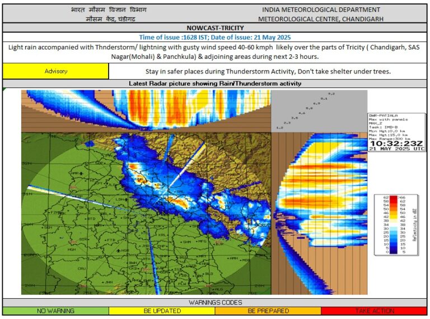Viewport: 430px width, 319px height.
Task: Click the 1.2 height scale label
Action: pyautogui.click(x=279, y=128)
